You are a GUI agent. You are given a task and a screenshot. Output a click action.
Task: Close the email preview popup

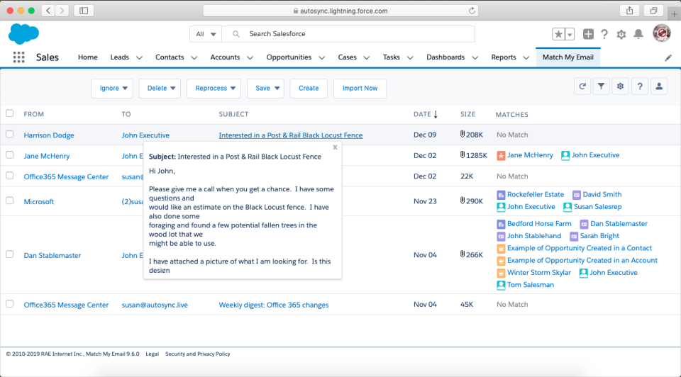pyautogui.click(x=335, y=147)
